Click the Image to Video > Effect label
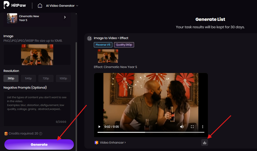 (x=111, y=38)
